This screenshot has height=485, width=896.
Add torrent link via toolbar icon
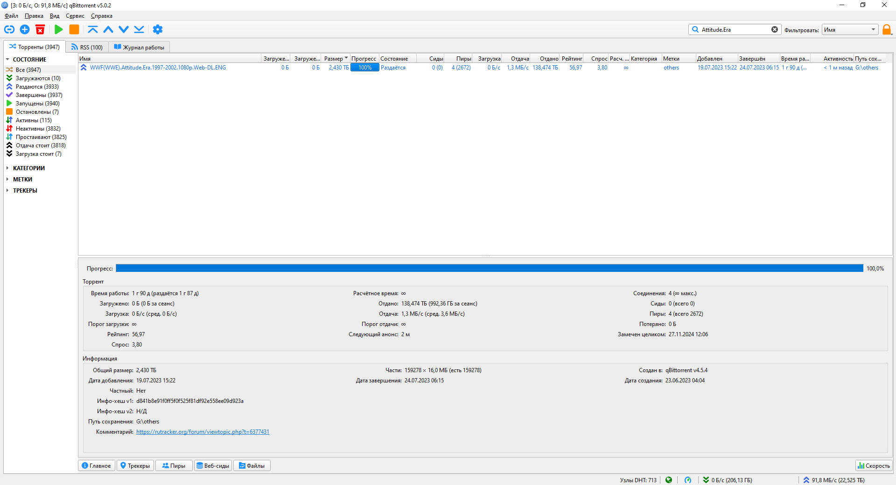9,29
